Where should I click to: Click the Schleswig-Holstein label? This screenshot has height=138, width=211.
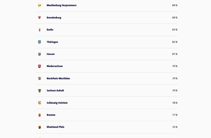[x=57, y=103]
